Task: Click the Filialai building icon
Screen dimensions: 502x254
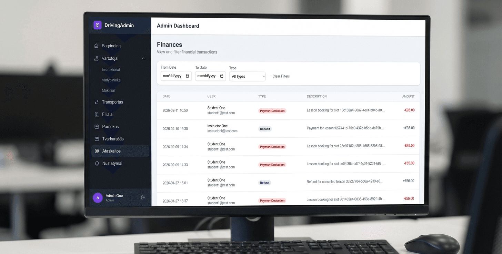Action: [x=97, y=114]
